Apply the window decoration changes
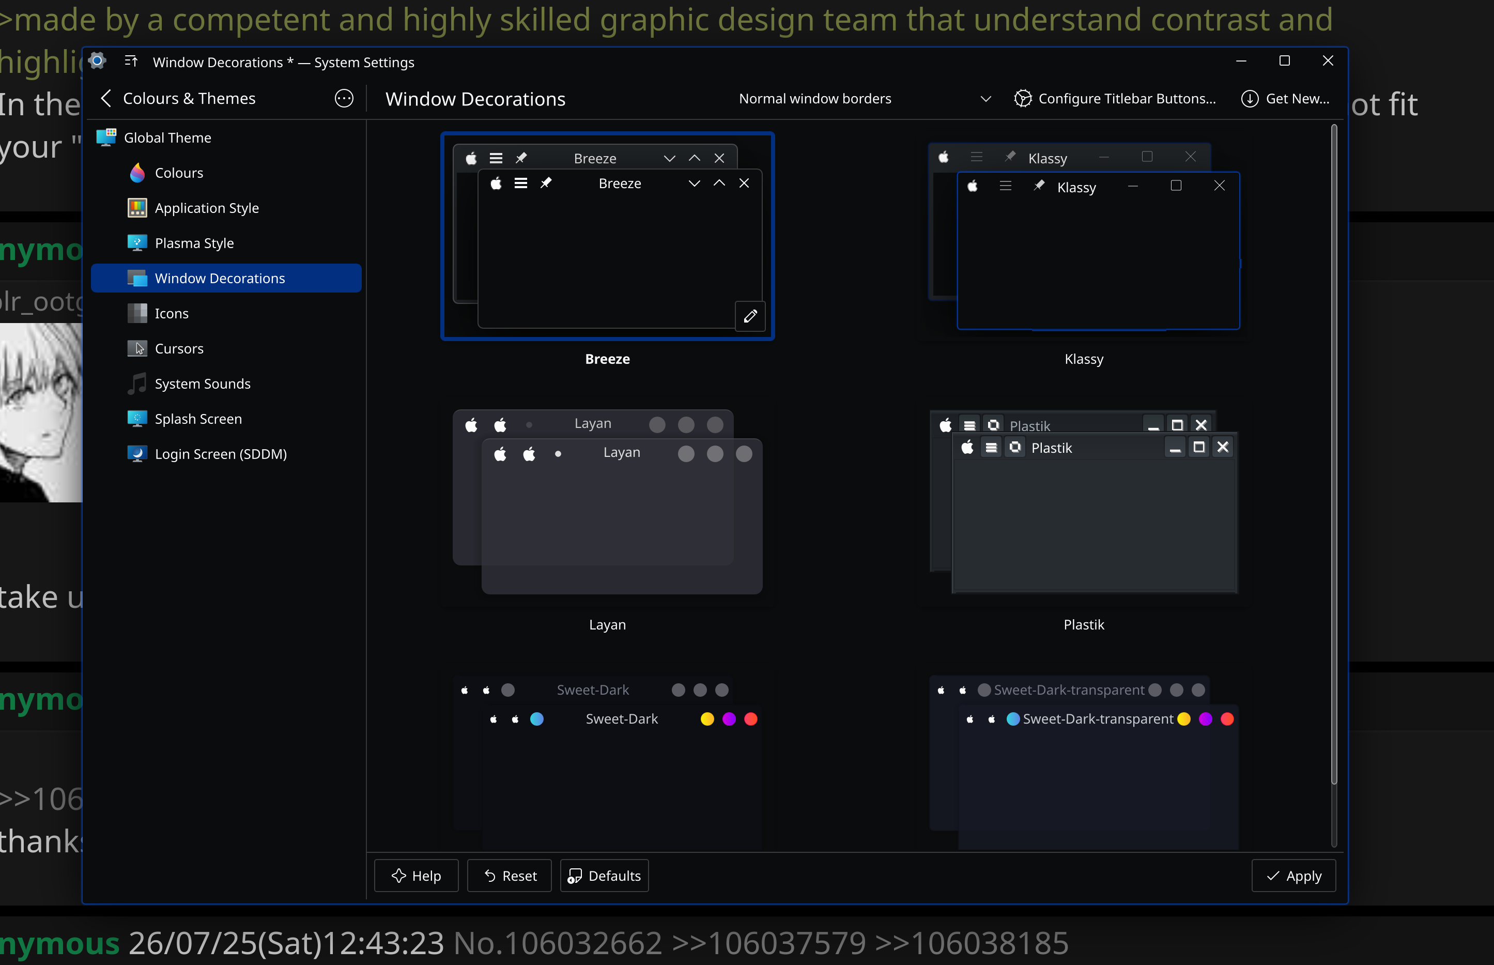The width and height of the screenshot is (1494, 965). (1293, 876)
